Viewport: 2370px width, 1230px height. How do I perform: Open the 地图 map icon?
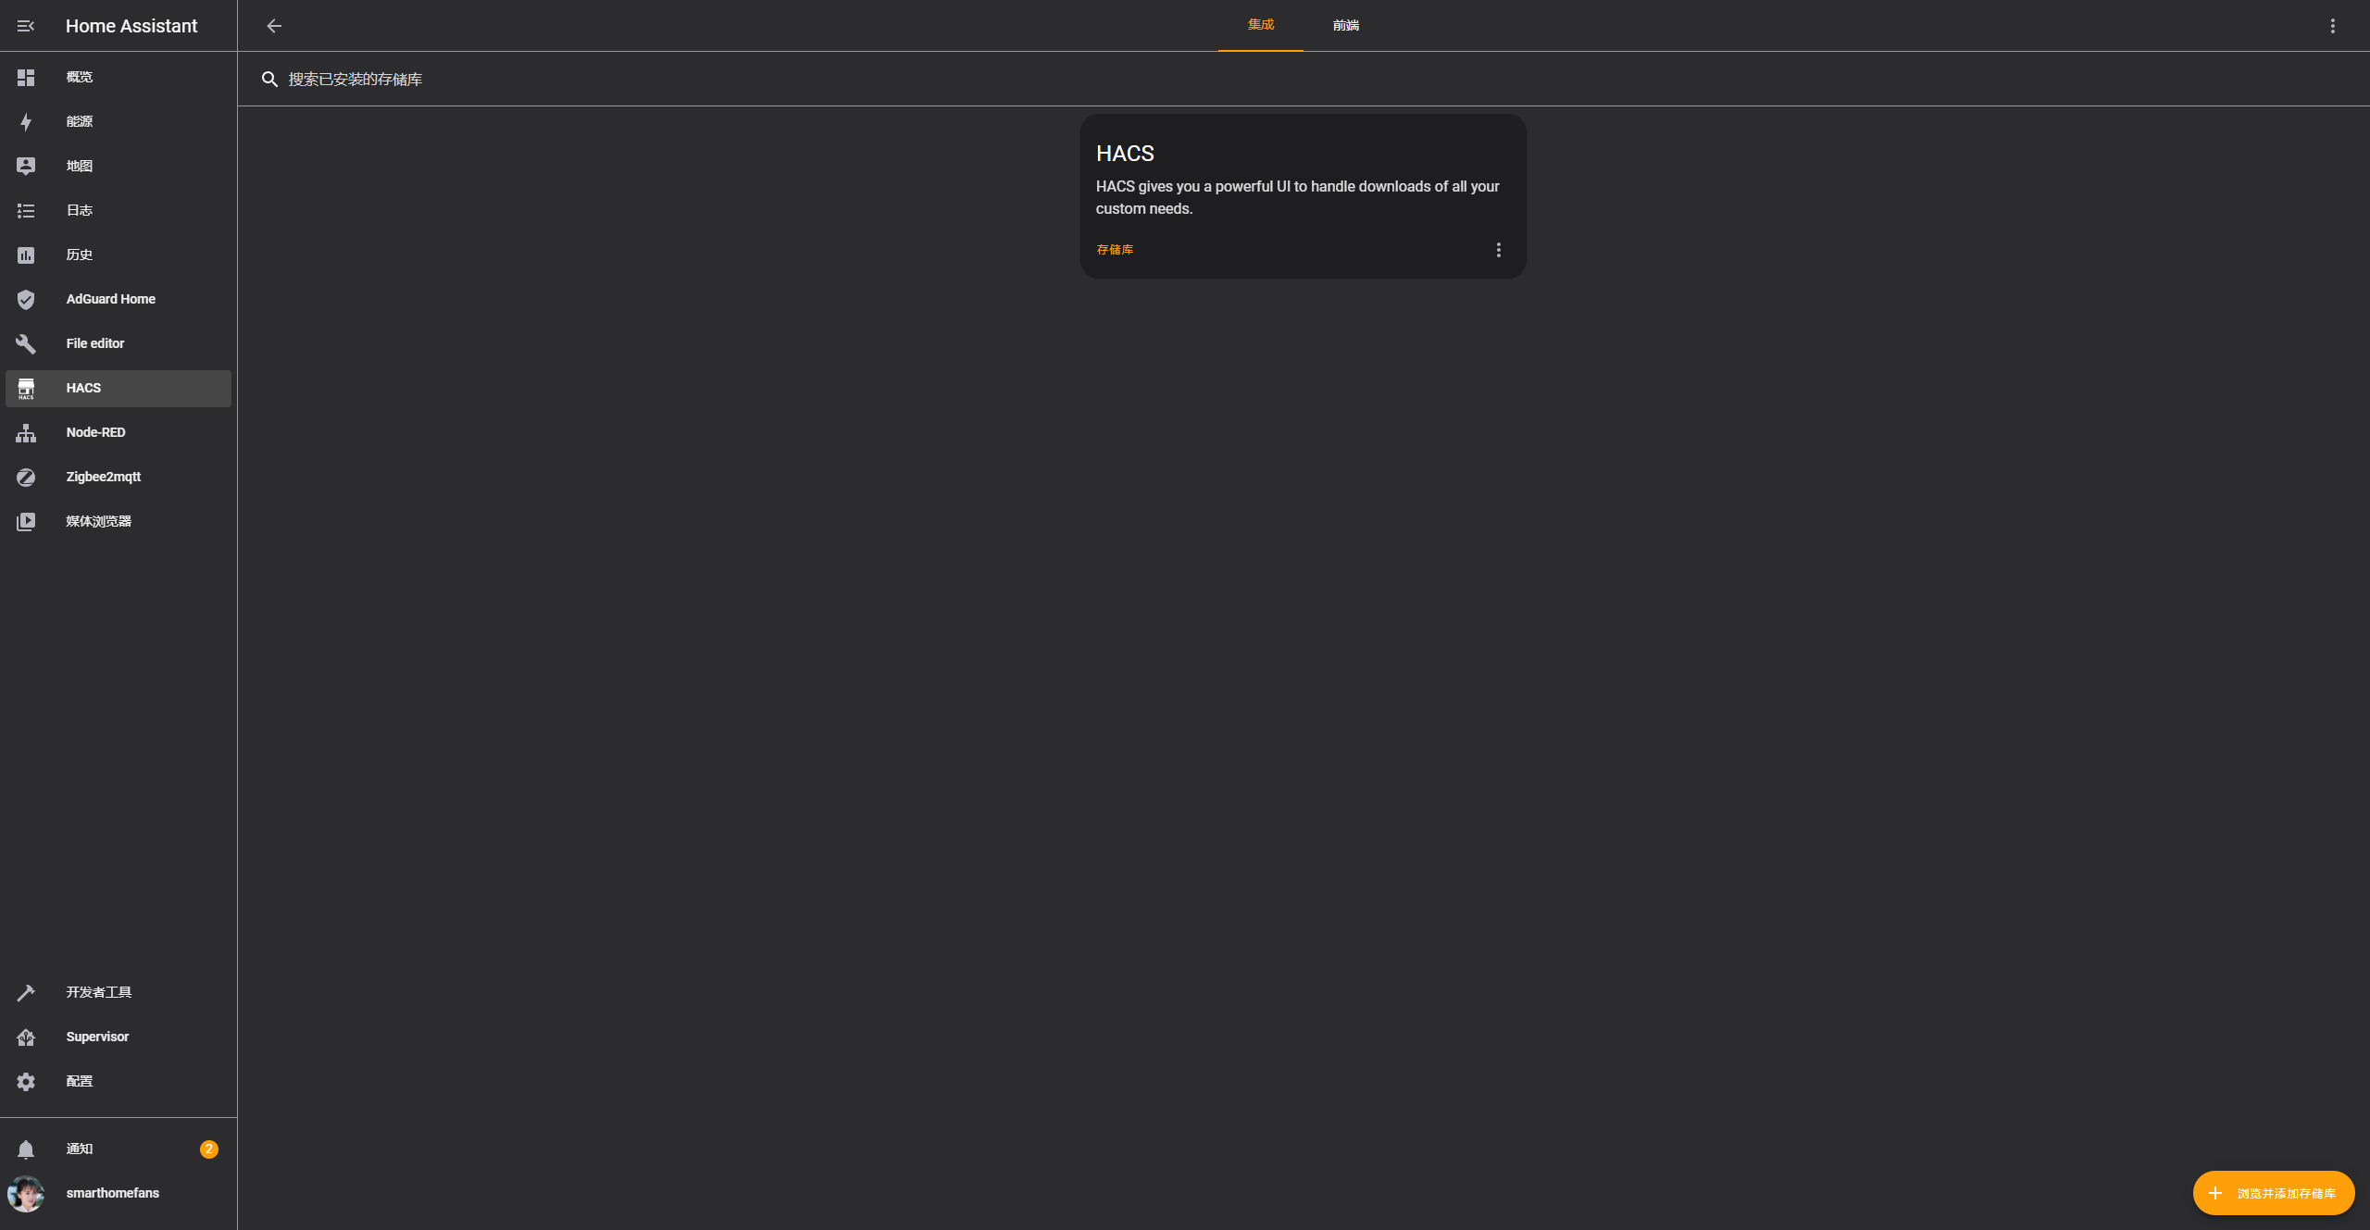tap(26, 167)
